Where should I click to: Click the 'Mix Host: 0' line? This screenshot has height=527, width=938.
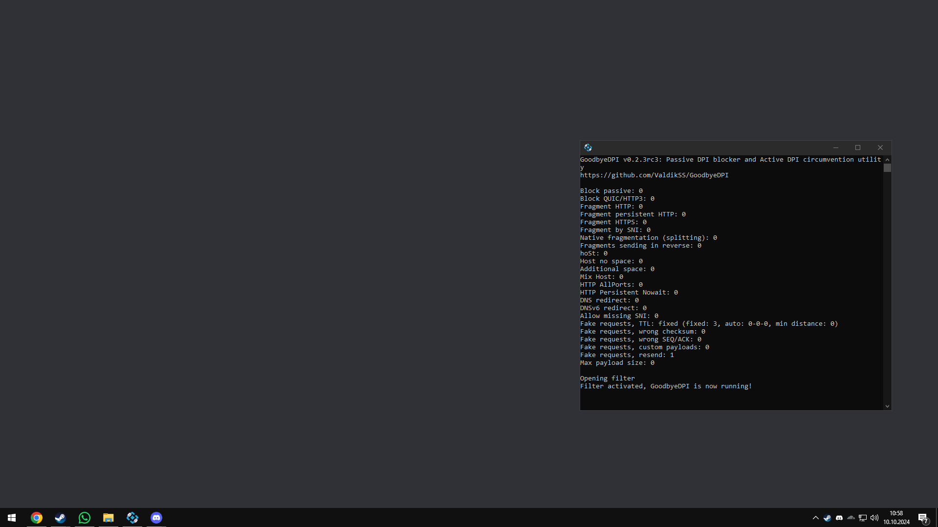(602, 277)
